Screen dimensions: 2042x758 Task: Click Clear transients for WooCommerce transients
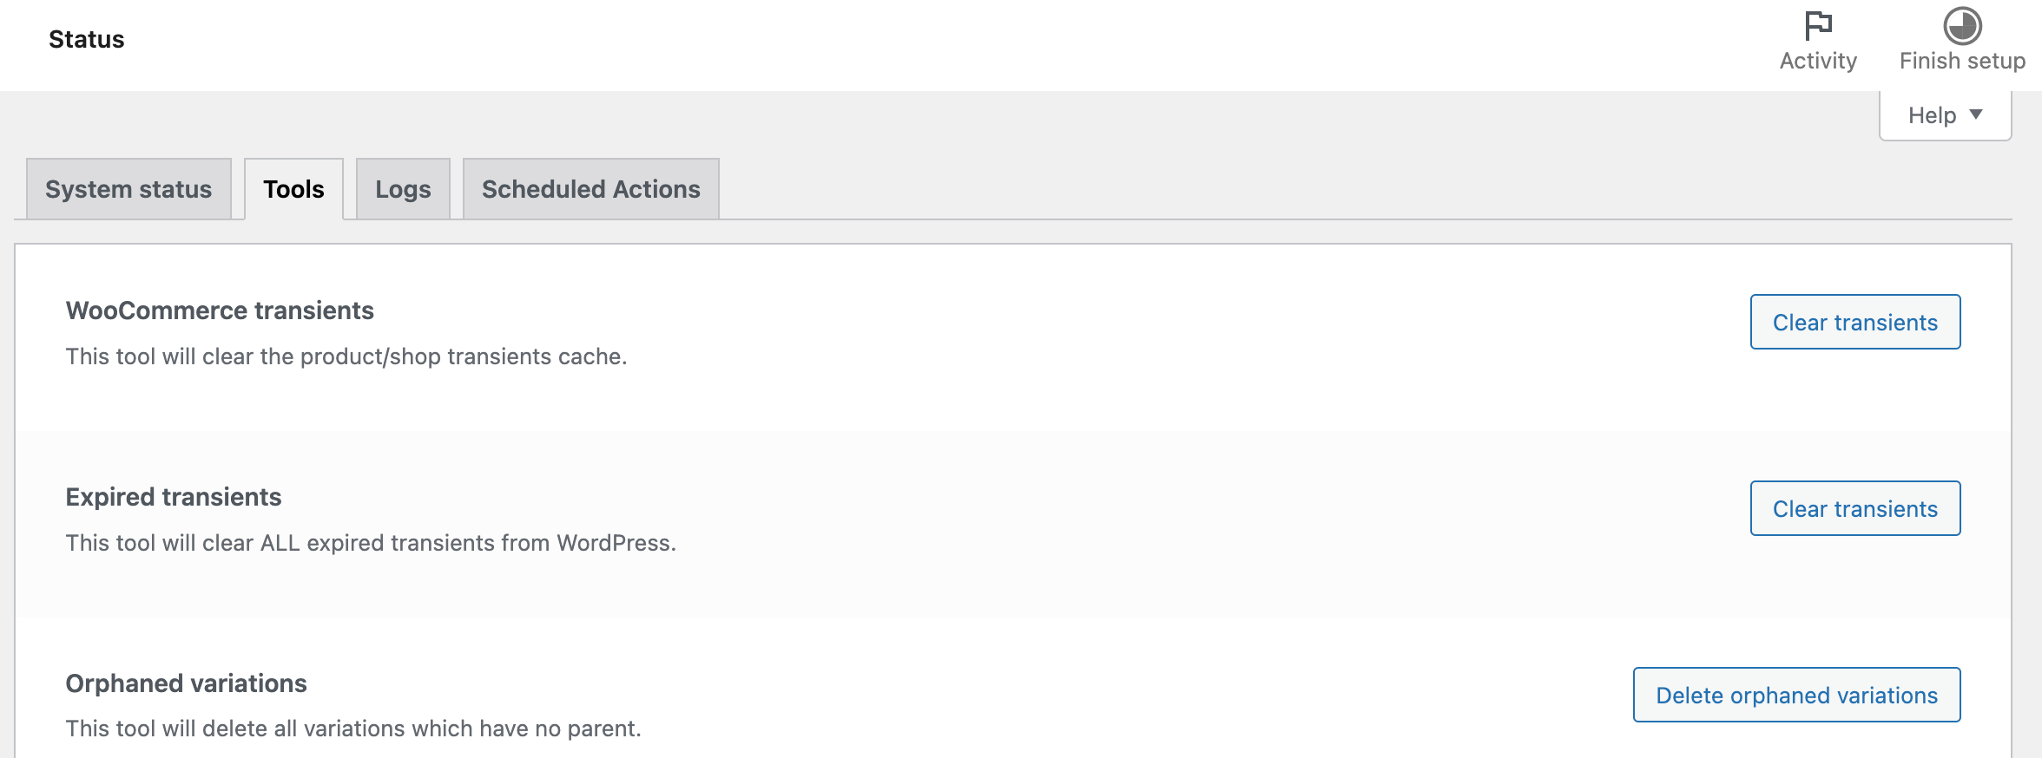(x=1854, y=322)
